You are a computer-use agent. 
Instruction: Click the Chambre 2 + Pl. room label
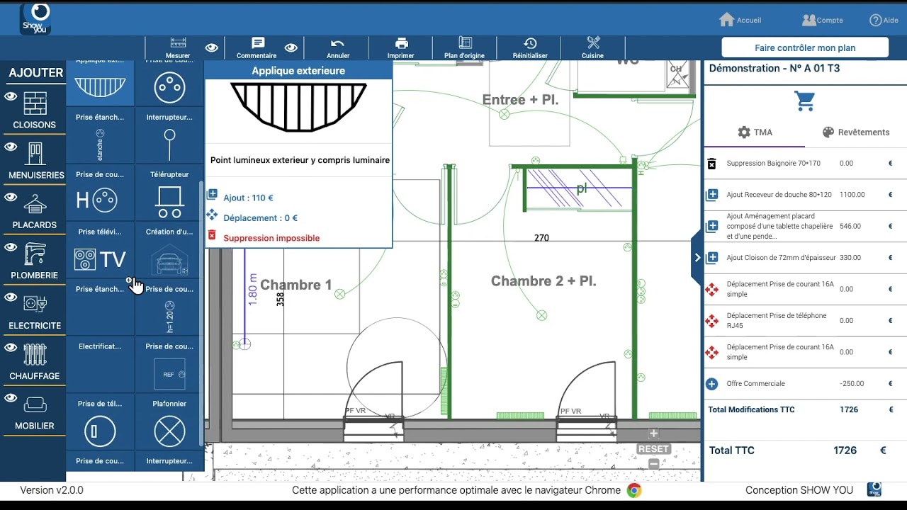click(543, 281)
